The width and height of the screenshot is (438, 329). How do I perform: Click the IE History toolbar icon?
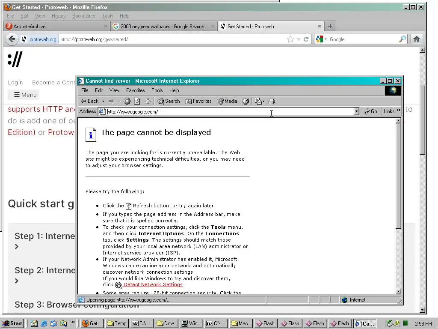point(246,101)
